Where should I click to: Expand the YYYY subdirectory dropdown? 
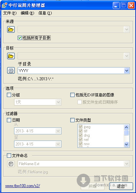click(127, 71)
